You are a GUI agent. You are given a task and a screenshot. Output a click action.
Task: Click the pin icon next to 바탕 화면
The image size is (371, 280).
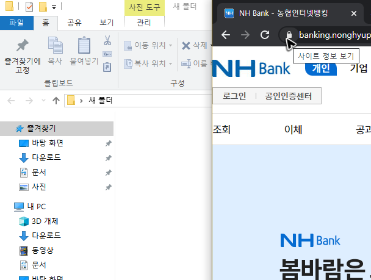click(x=109, y=143)
